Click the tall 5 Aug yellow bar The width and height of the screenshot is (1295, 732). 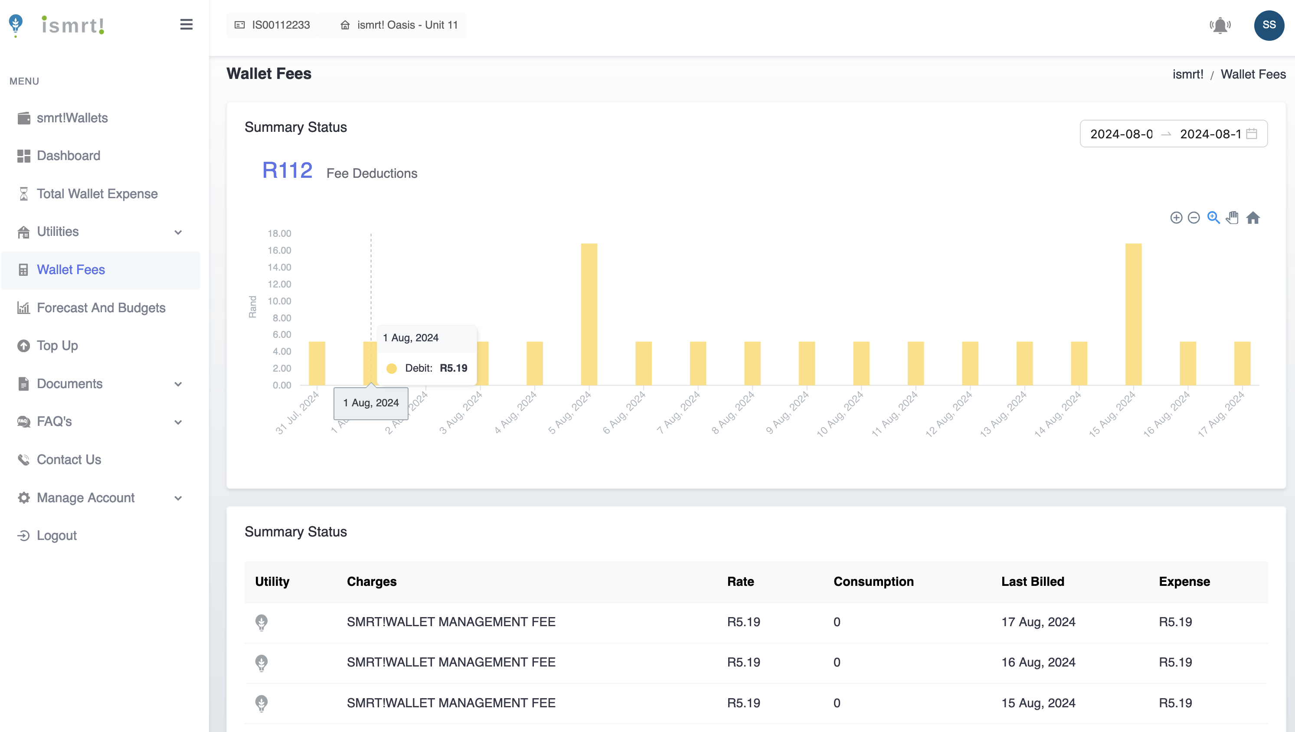589,314
